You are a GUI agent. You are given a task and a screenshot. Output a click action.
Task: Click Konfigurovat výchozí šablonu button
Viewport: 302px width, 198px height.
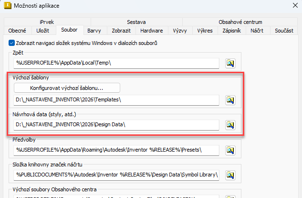(67, 88)
